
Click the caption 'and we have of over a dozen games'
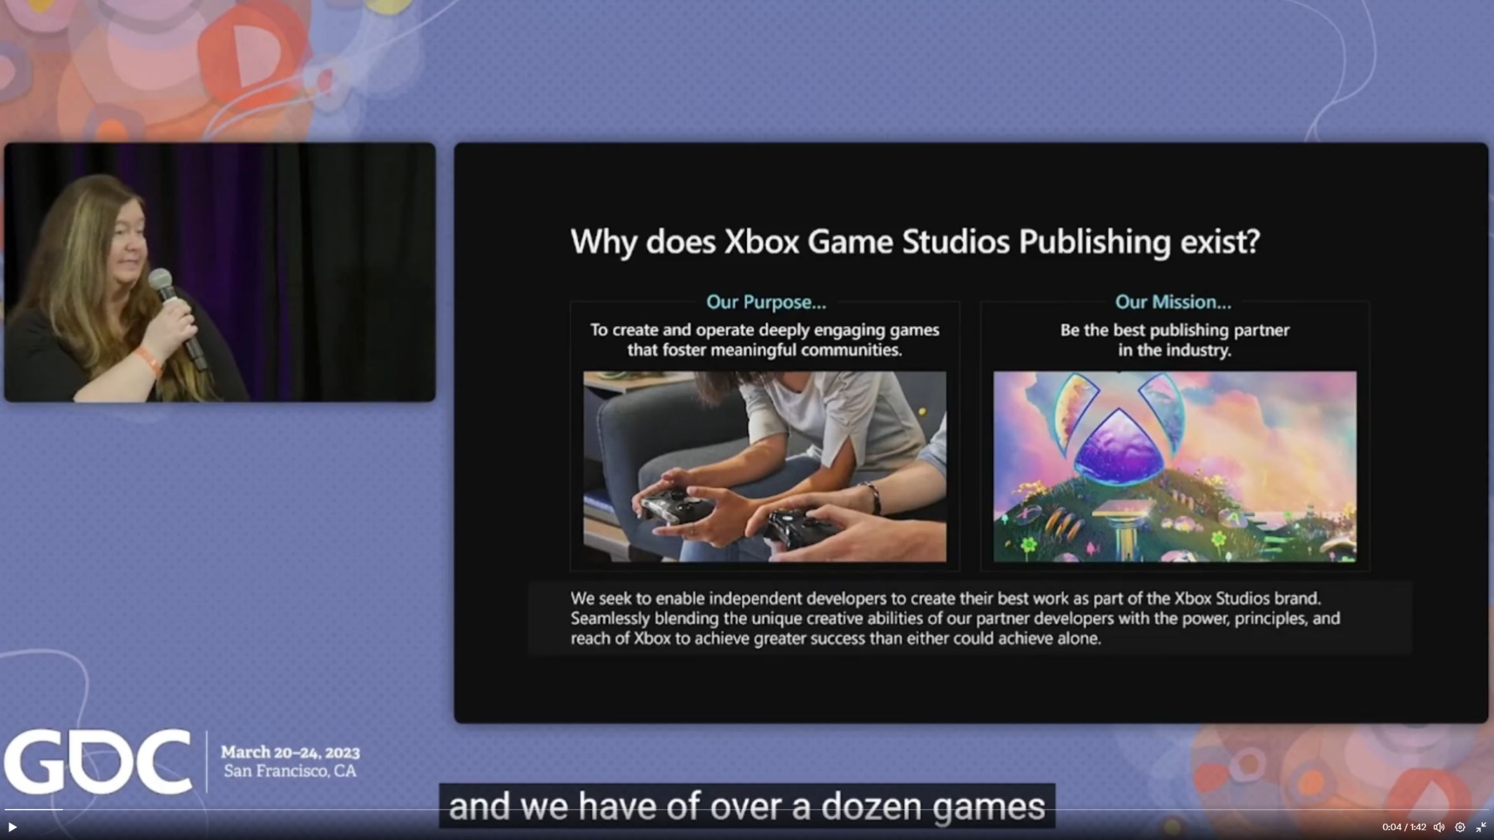click(747, 806)
